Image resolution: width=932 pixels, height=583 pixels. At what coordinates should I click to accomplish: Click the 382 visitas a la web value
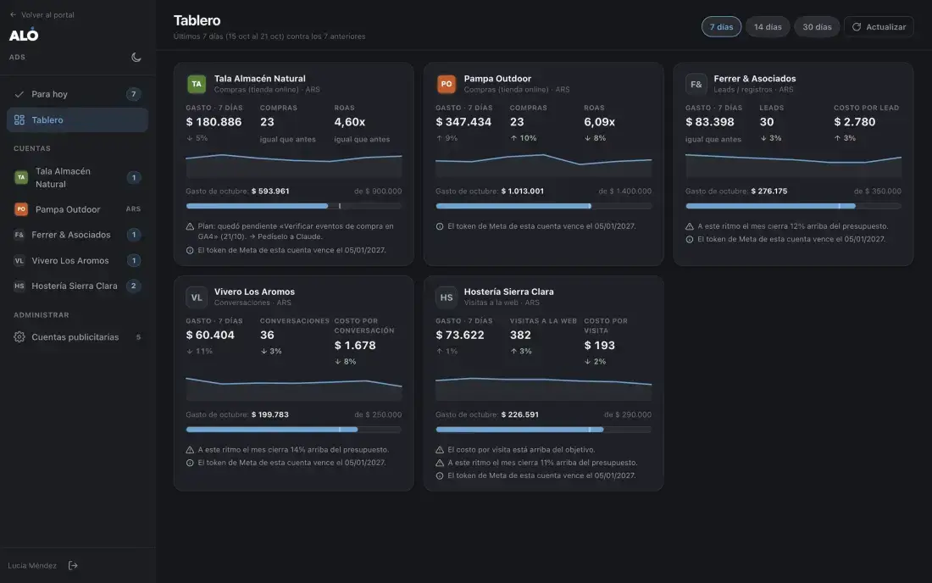pos(520,336)
